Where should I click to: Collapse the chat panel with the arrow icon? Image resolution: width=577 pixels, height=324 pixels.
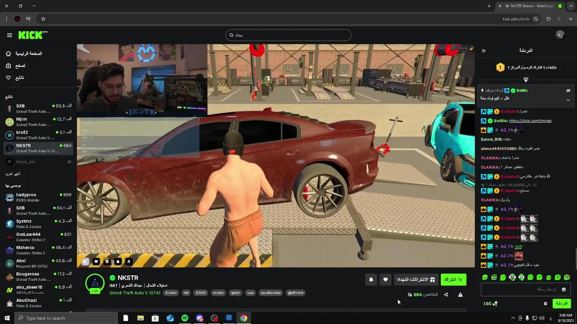tap(484, 50)
